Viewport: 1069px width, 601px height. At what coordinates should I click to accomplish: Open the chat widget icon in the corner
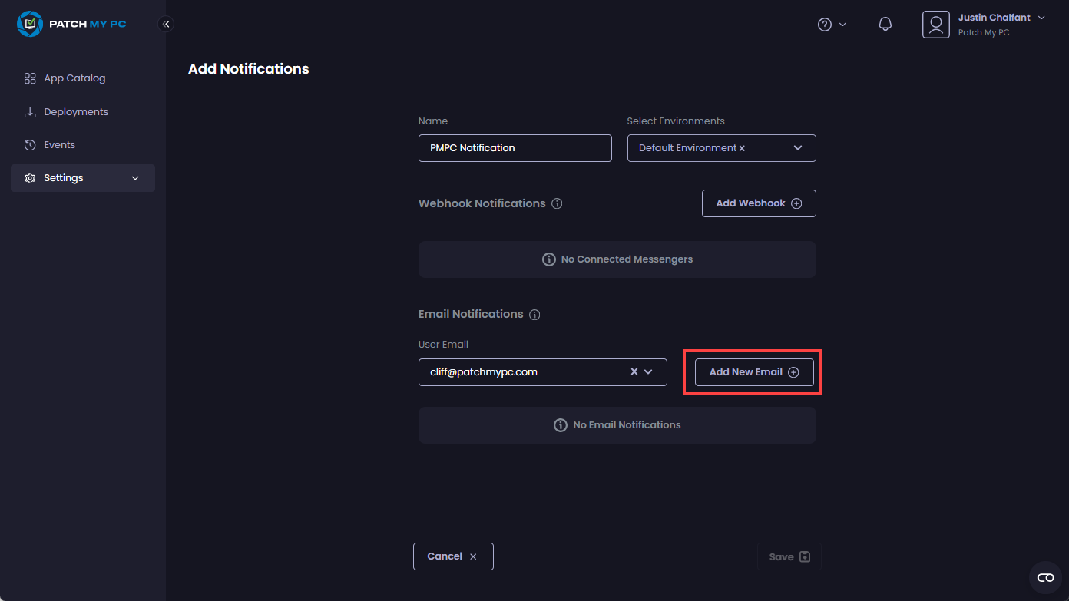[x=1045, y=577]
